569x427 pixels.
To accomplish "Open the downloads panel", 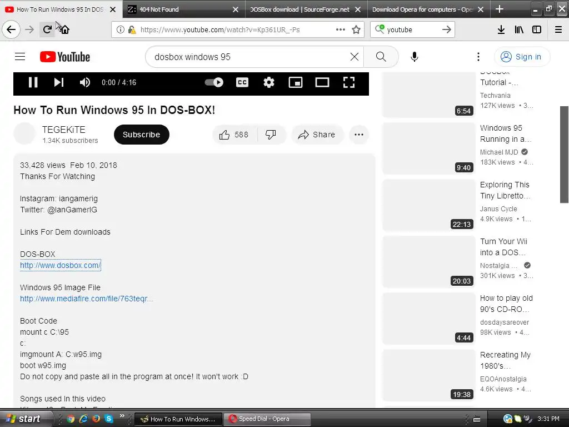I will point(501,29).
